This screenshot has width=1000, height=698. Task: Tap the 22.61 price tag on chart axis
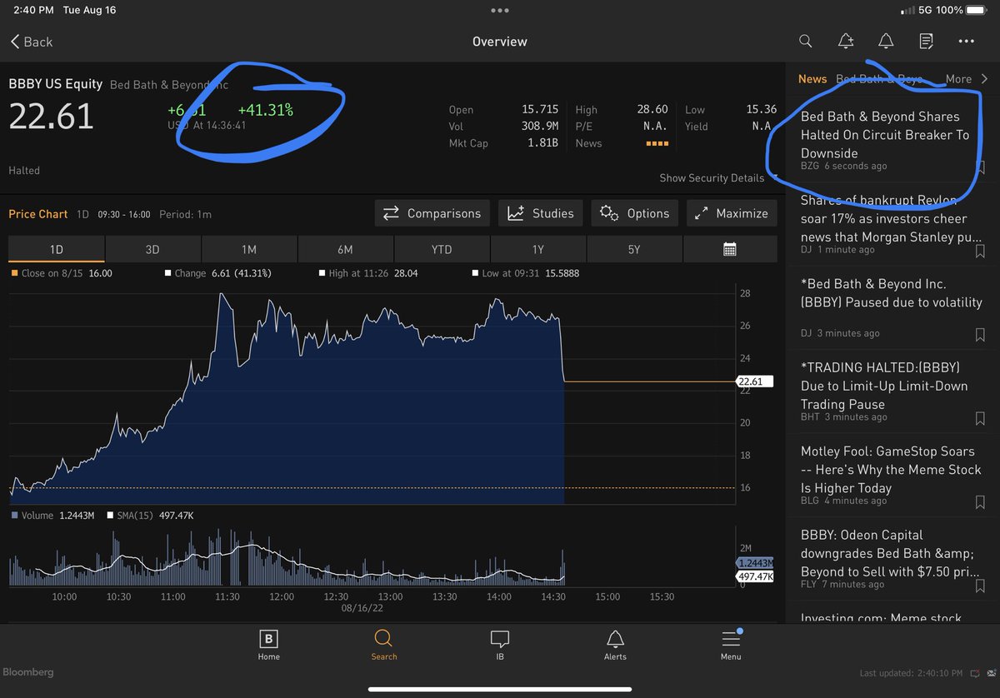[754, 381]
